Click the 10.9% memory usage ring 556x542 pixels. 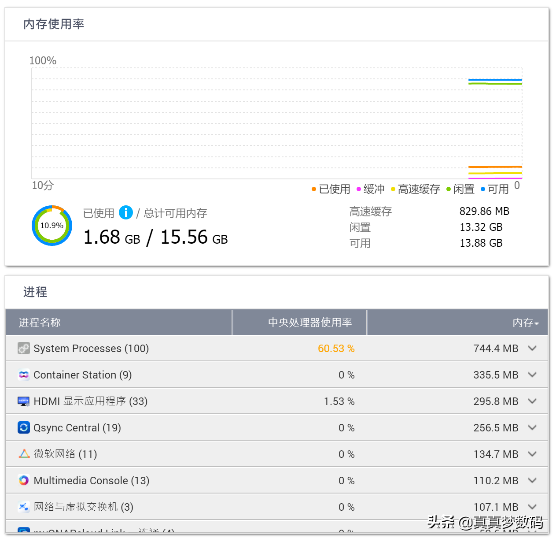point(52,226)
